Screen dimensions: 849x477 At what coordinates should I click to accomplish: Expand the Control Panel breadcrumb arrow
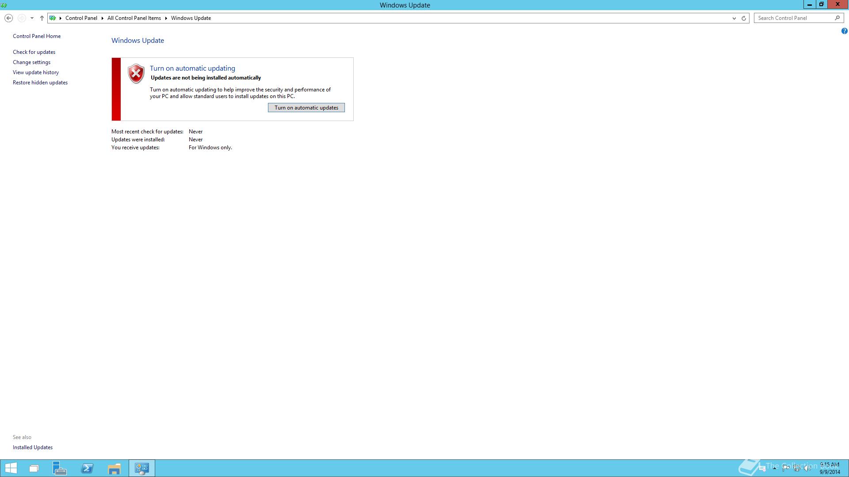pyautogui.click(x=102, y=18)
